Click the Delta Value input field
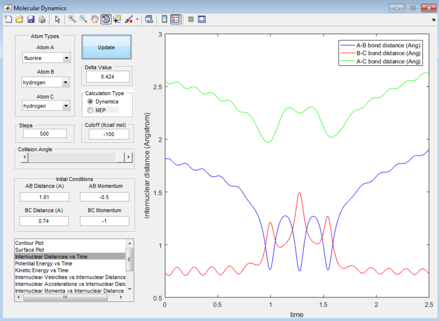Screen dimensions: 439x321 [x=106, y=77]
